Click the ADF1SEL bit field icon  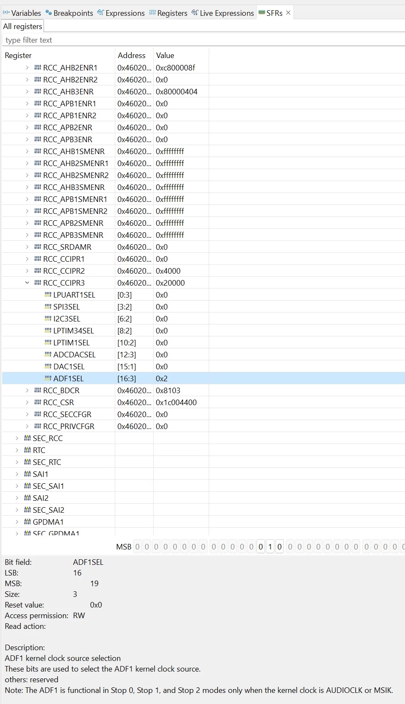tap(48, 378)
